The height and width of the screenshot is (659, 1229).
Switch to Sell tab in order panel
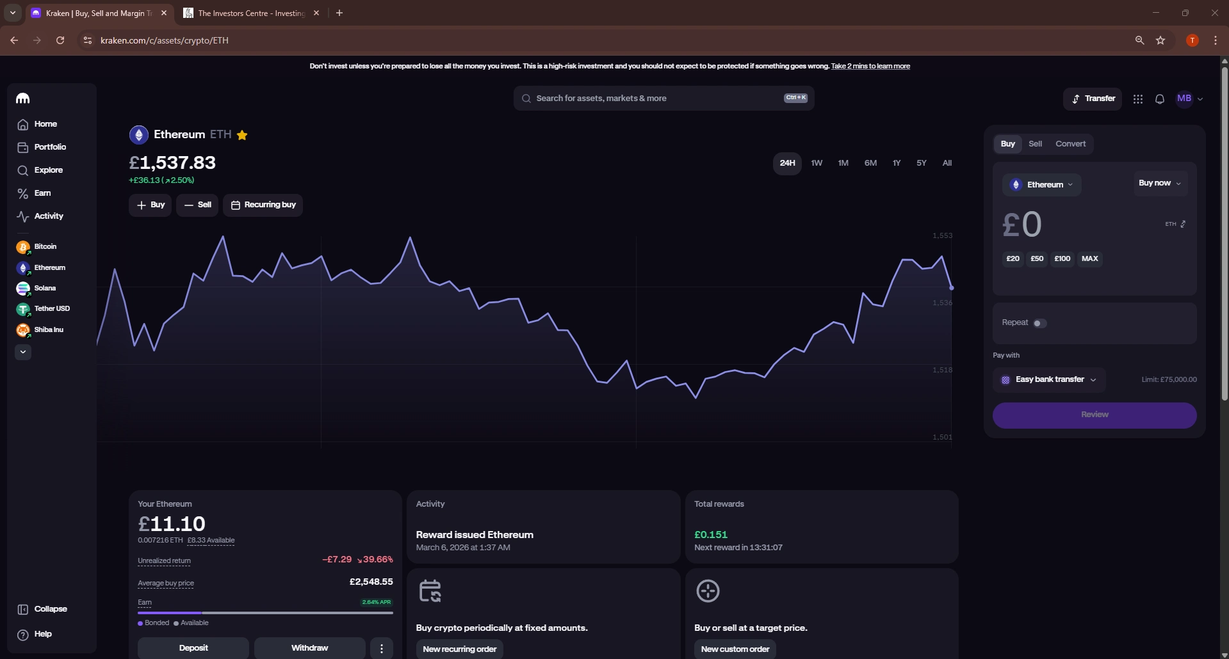click(1035, 144)
